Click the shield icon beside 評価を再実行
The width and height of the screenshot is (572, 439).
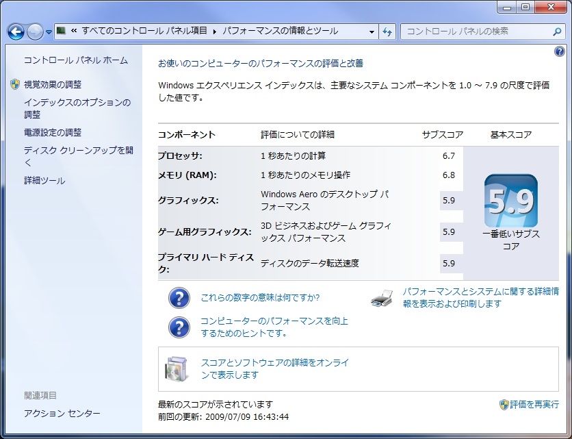click(504, 405)
